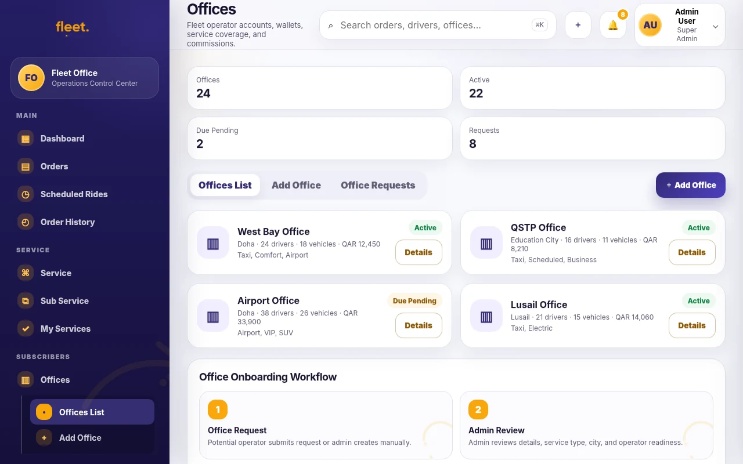Select the AU user avatar

point(650,25)
